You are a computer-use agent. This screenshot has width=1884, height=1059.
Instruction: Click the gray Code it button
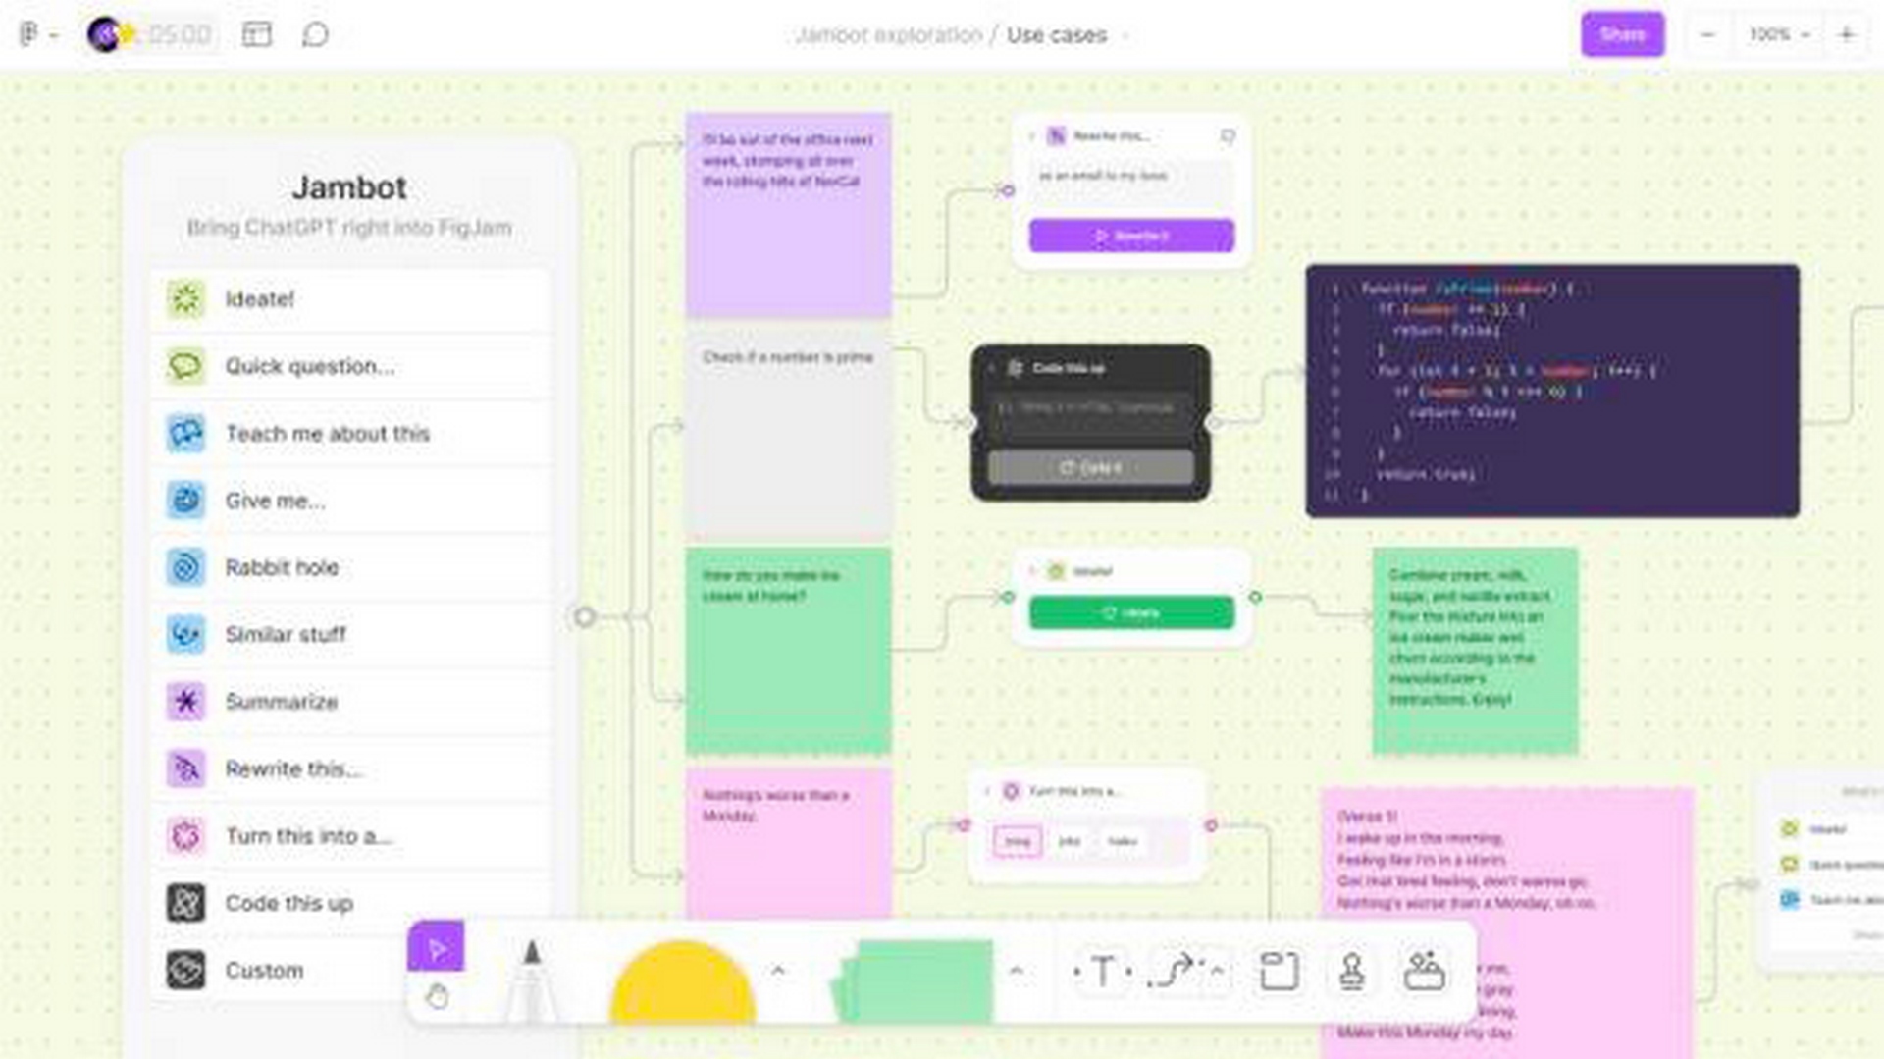1090,468
